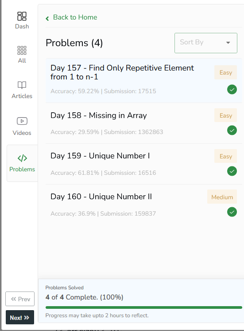This screenshot has height=331, width=244.
Task: Click the green completed checkmark for Day 158
Action: (x=232, y=130)
